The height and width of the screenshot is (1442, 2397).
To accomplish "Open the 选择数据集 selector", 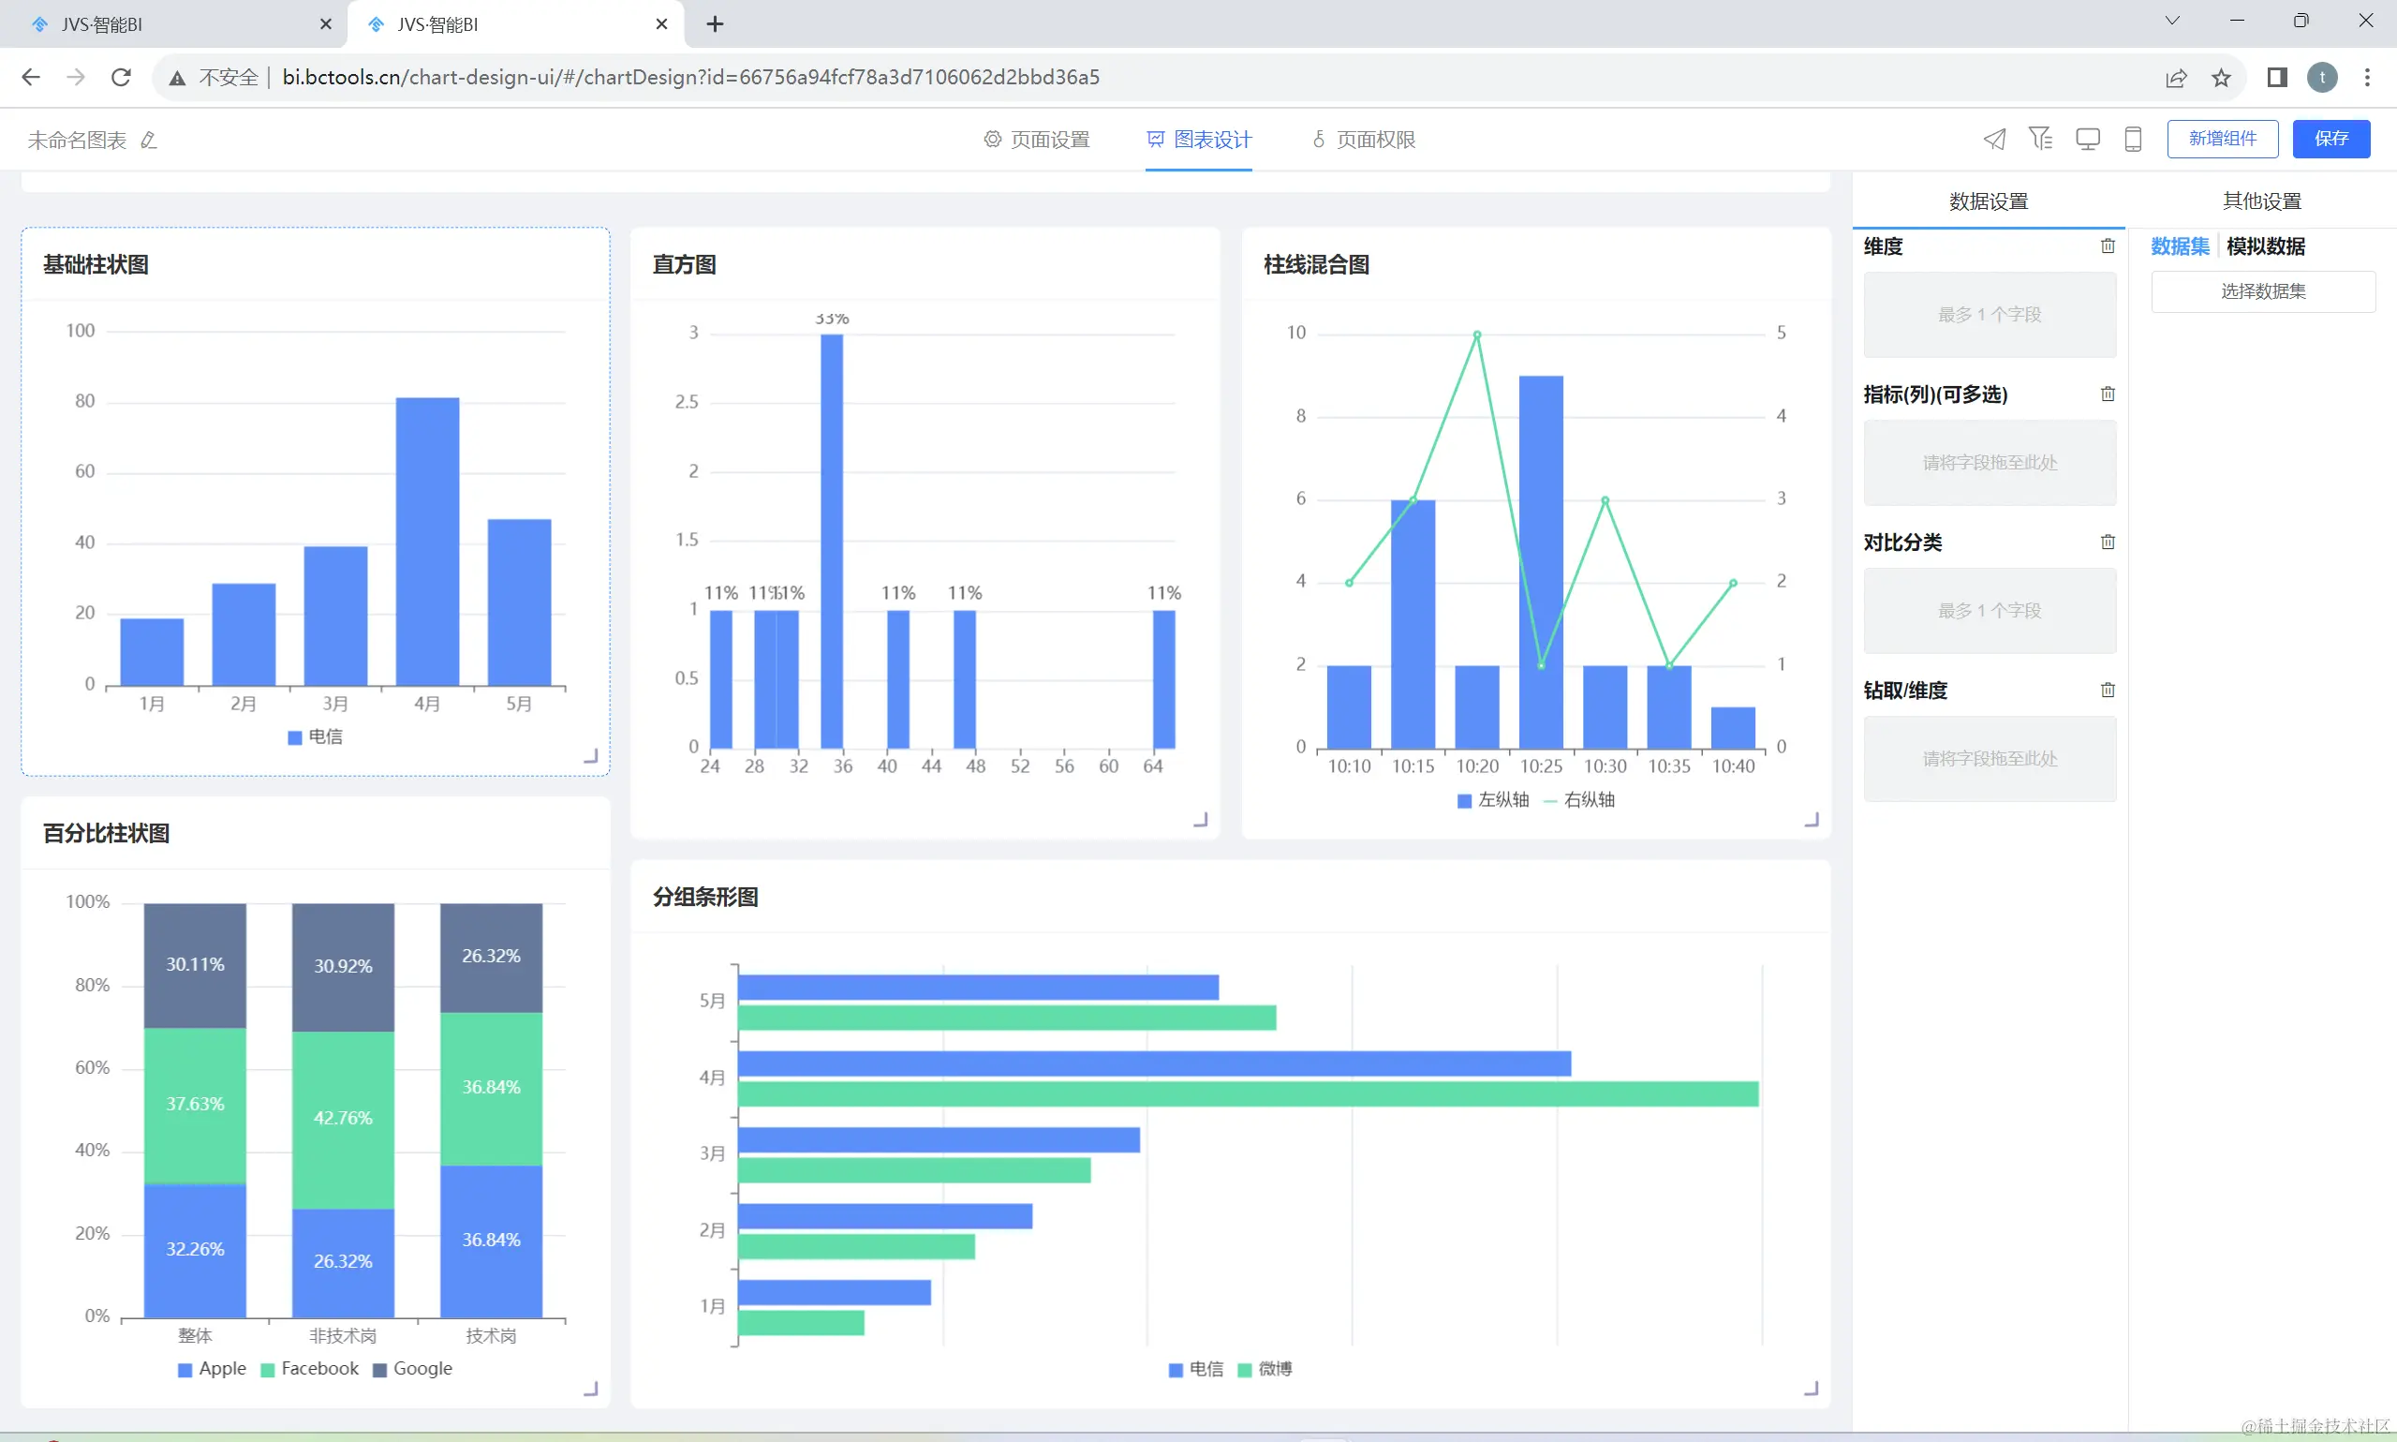I will pyautogui.click(x=2262, y=291).
